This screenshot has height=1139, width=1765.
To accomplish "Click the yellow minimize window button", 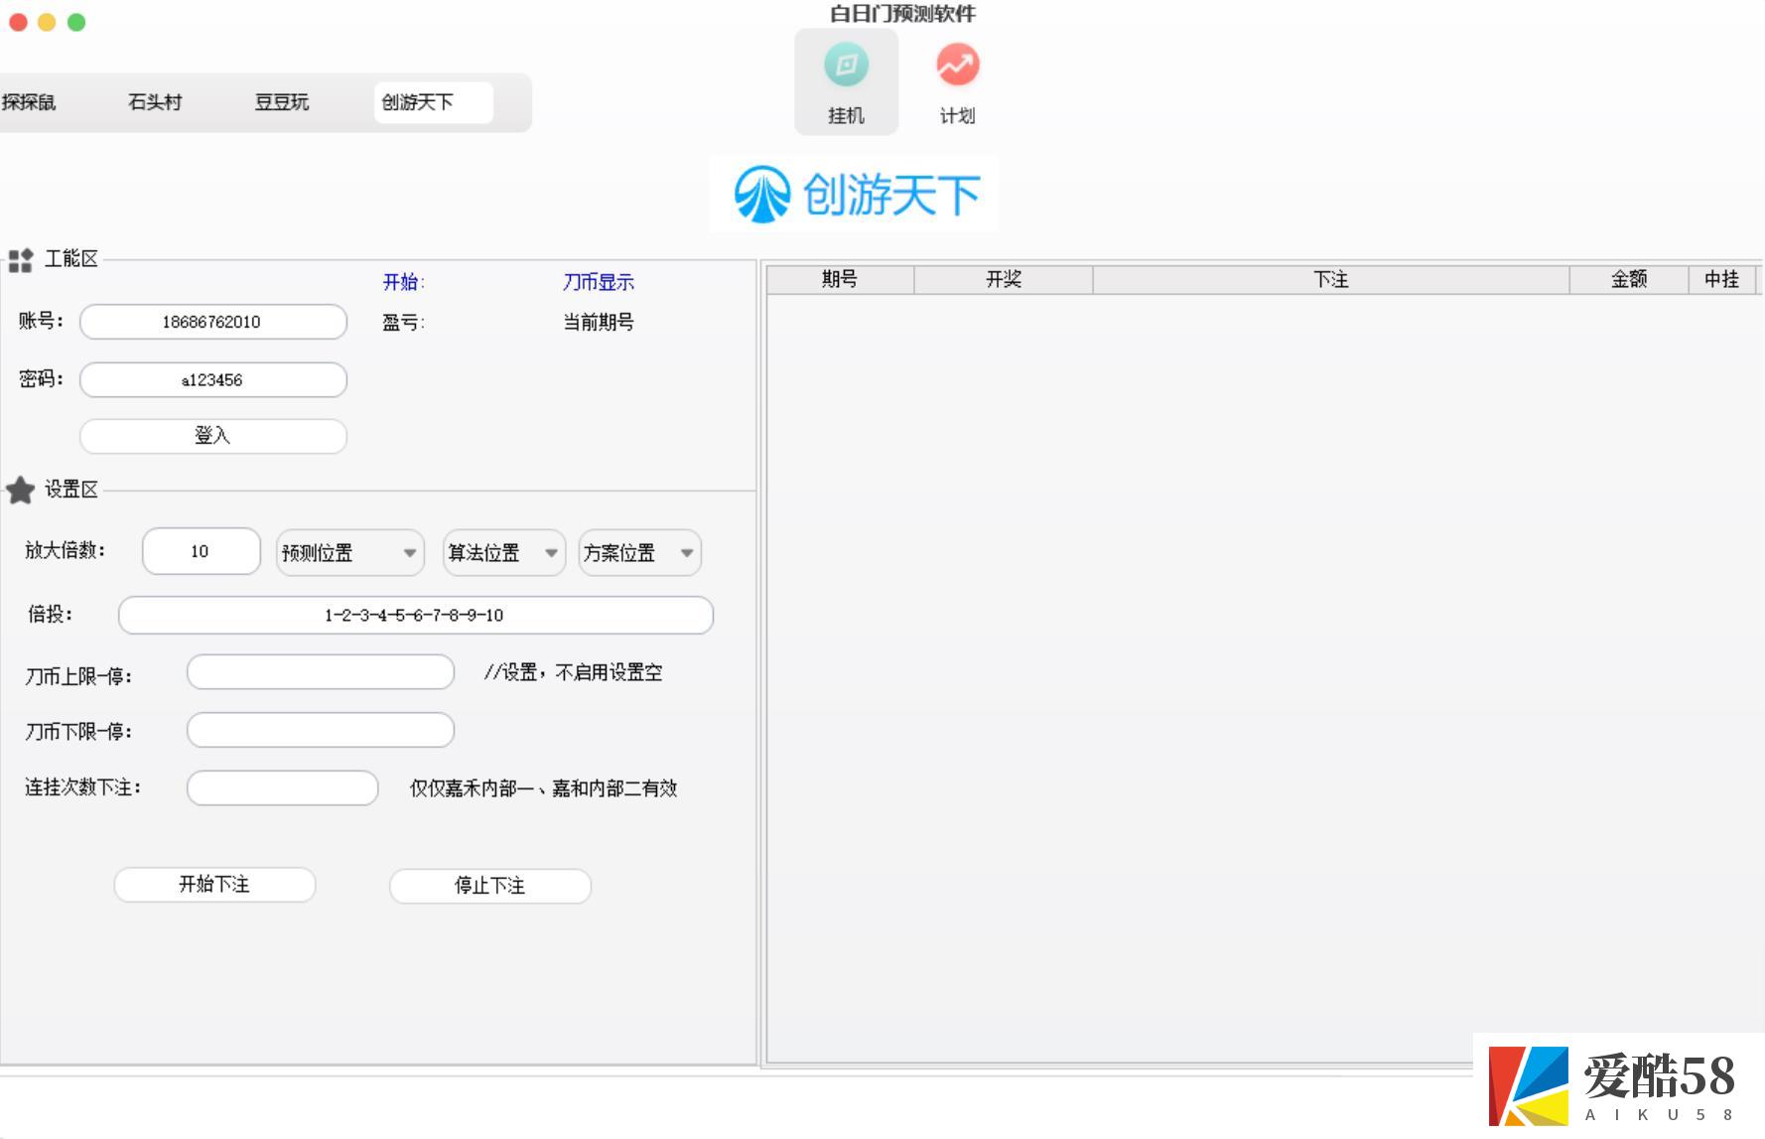I will [47, 22].
